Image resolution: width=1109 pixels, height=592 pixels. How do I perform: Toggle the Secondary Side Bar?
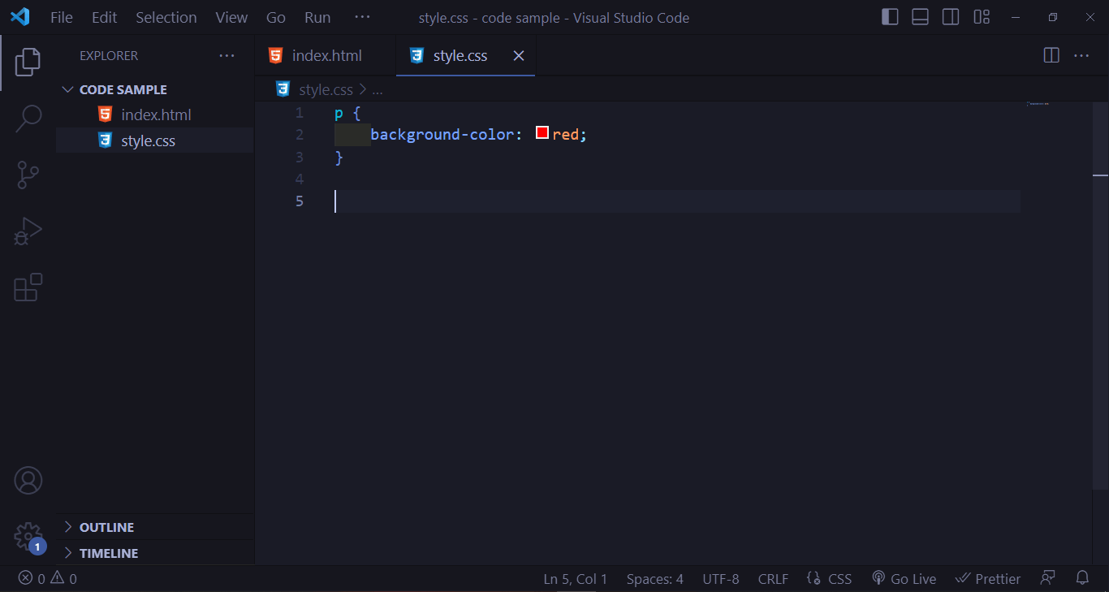point(951,16)
